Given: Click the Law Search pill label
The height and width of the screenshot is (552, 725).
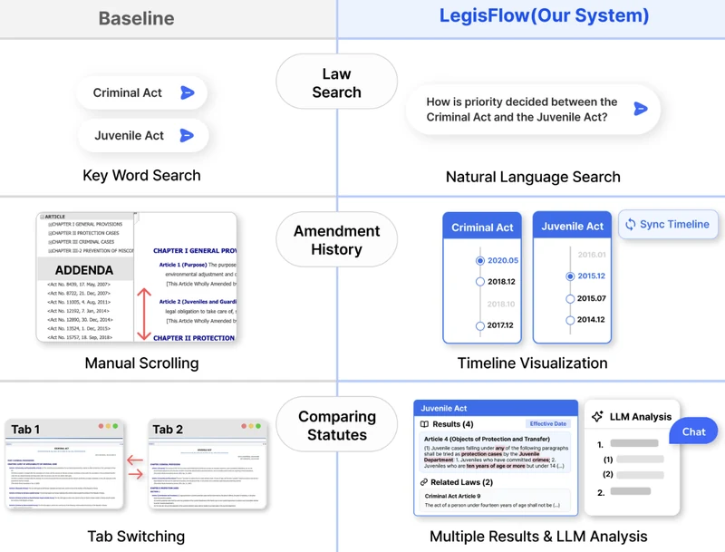Looking at the screenshot, I should coord(336,82).
